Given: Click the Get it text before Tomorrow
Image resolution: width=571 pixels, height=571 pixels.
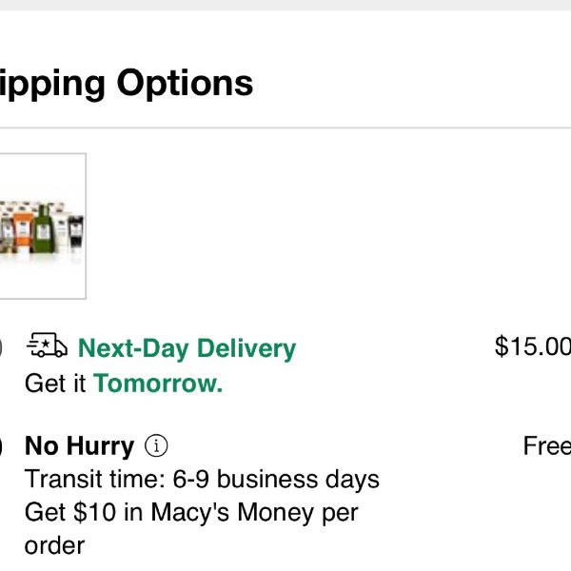Looking at the screenshot, I should (55, 384).
